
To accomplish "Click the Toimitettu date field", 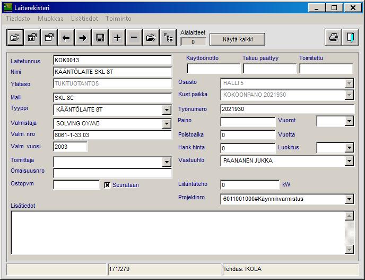I will [x=326, y=69].
